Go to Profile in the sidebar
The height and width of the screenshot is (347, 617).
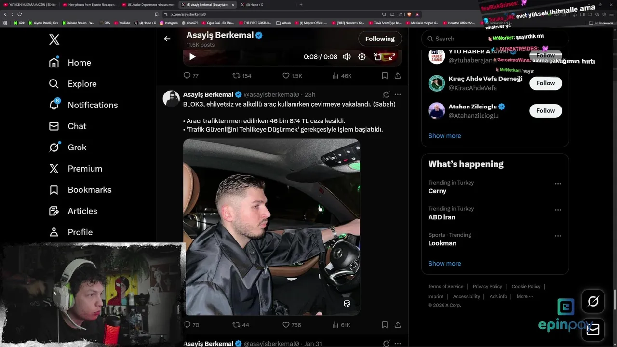point(70,232)
